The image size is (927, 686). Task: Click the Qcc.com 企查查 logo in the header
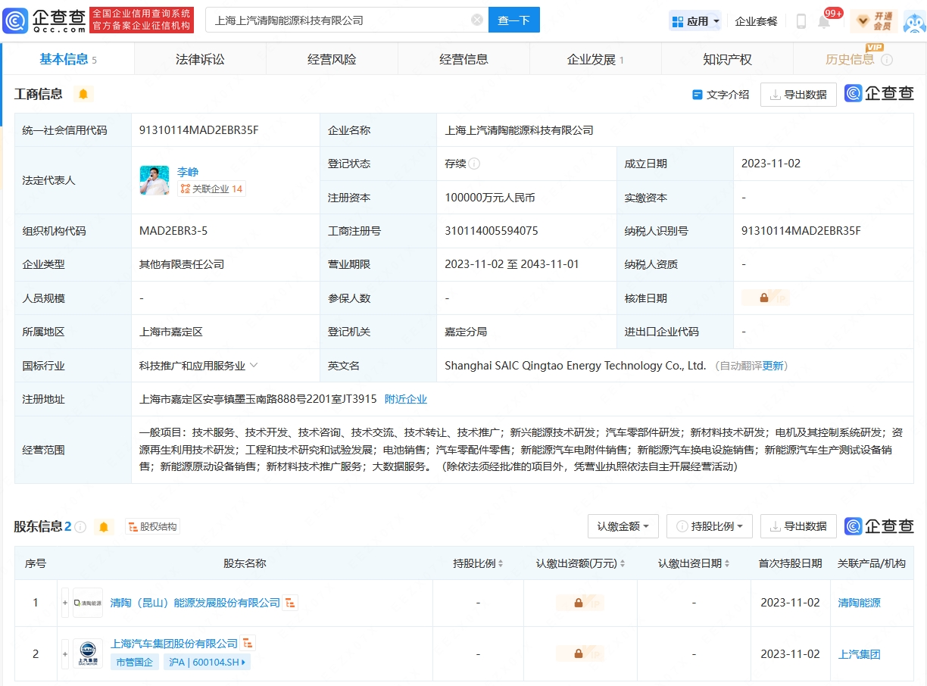[x=45, y=20]
